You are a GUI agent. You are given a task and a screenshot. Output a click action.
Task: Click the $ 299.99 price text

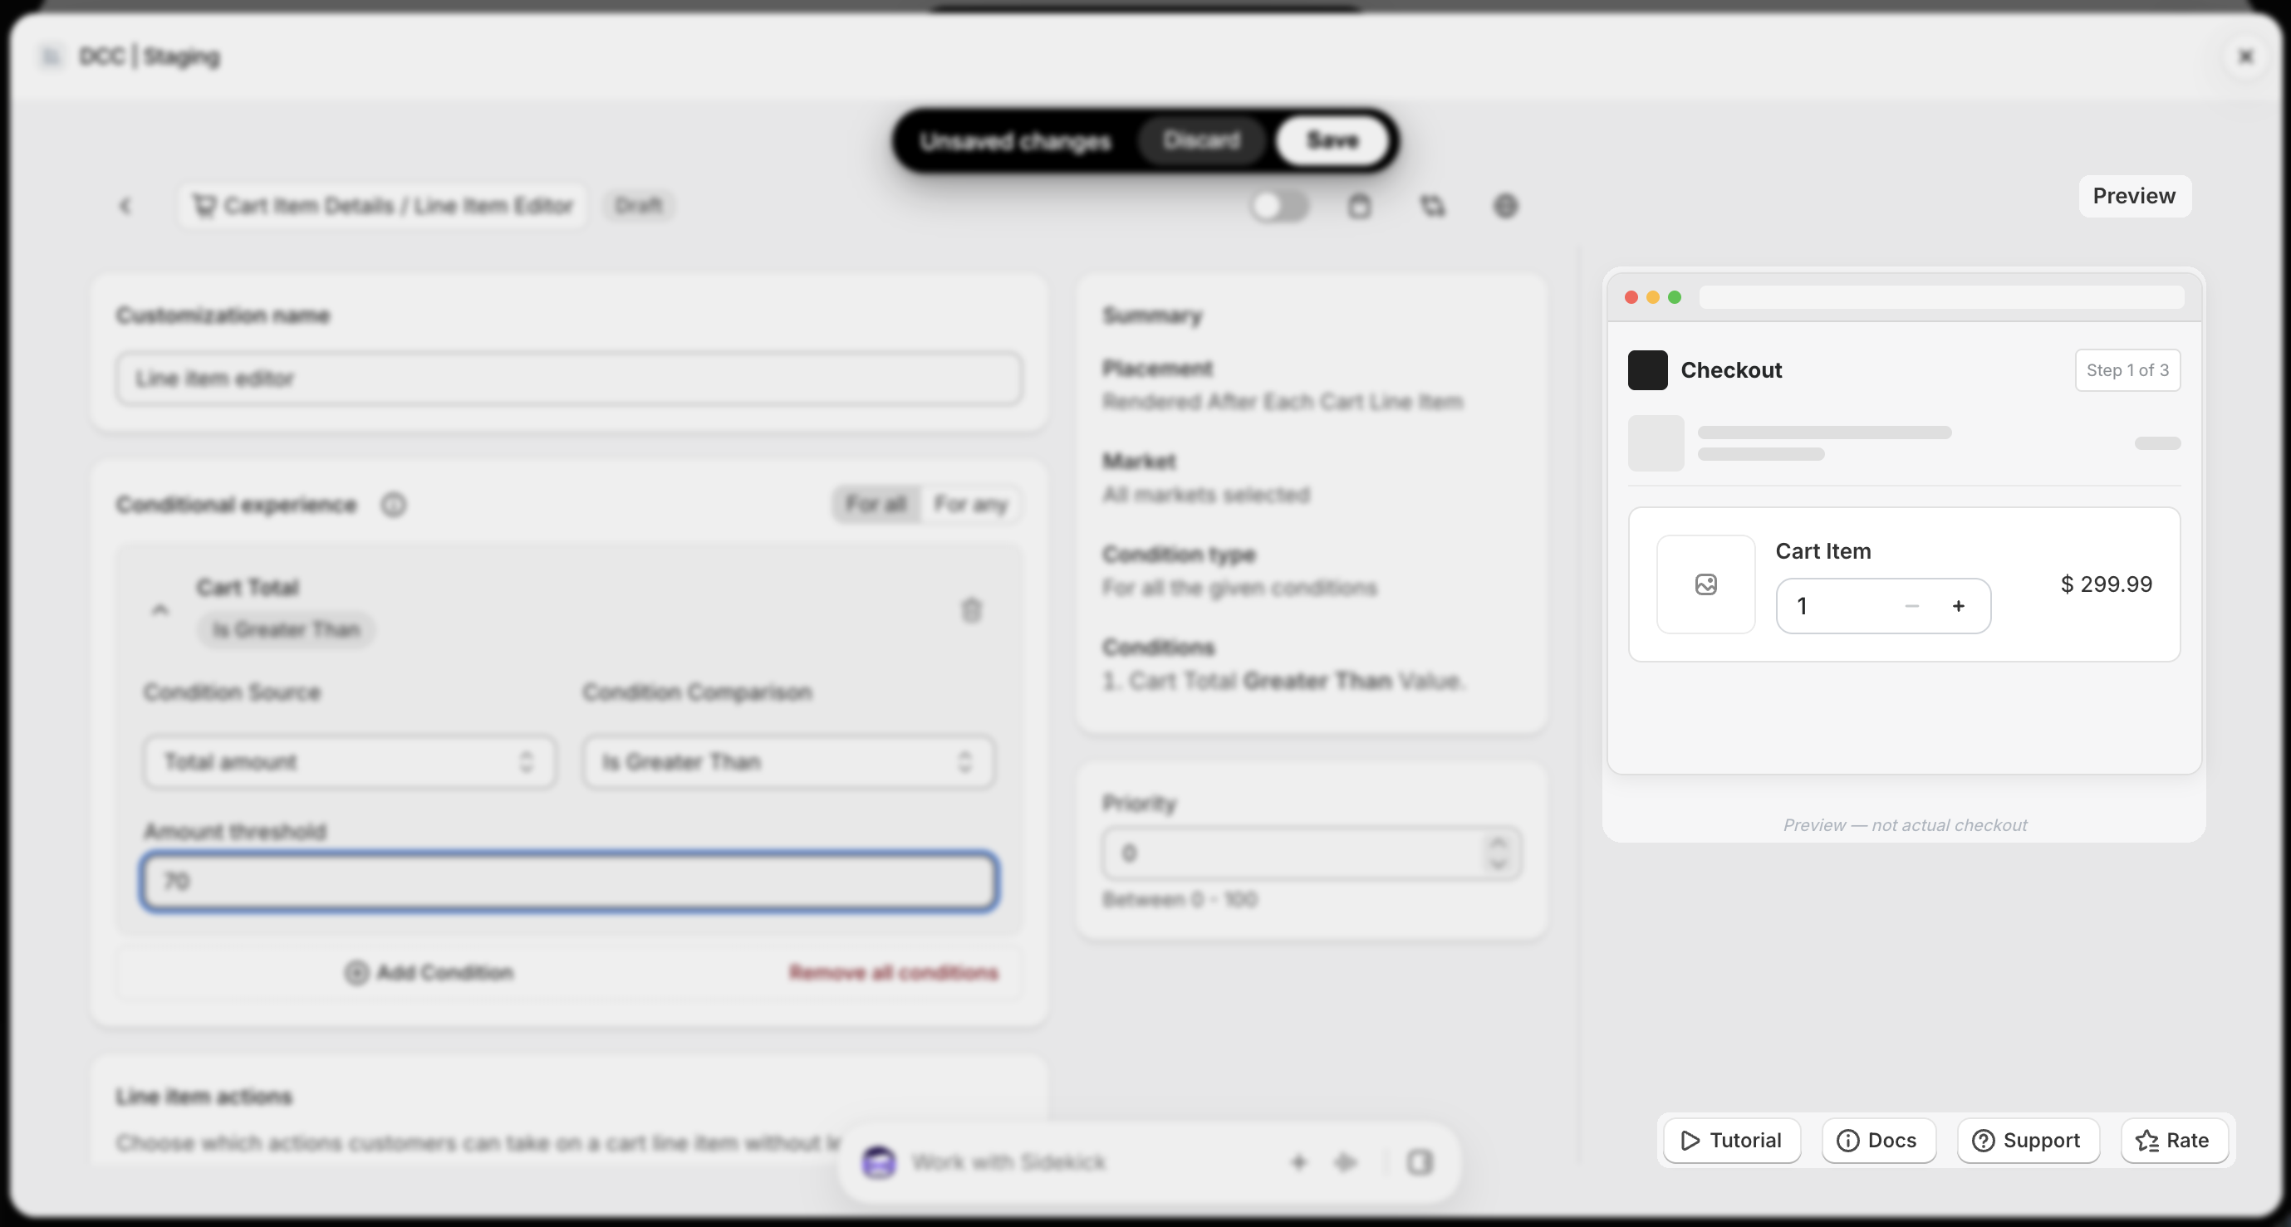2106,584
